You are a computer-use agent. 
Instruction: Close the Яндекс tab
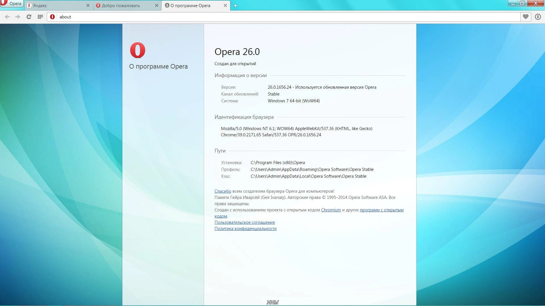88,5
